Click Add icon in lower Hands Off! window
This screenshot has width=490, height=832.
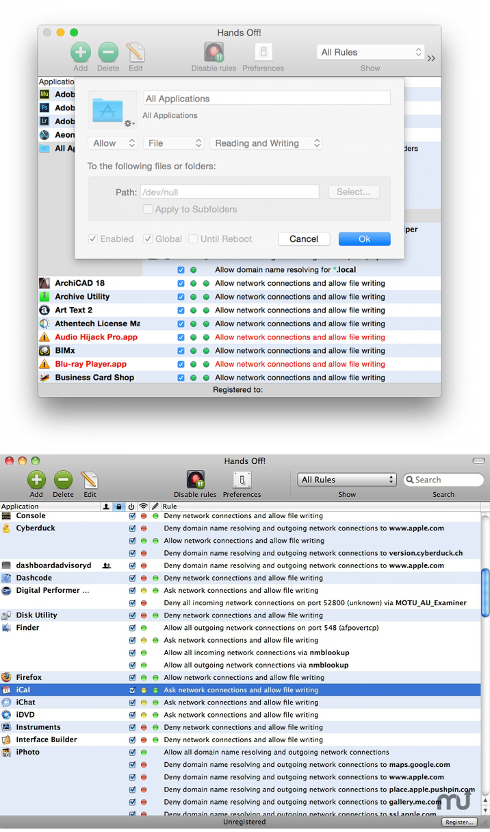[36, 480]
